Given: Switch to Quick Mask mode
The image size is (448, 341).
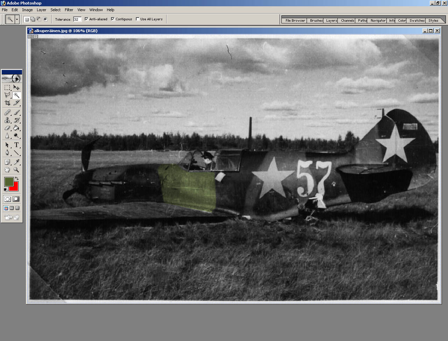Looking at the screenshot, I should [x=16, y=199].
